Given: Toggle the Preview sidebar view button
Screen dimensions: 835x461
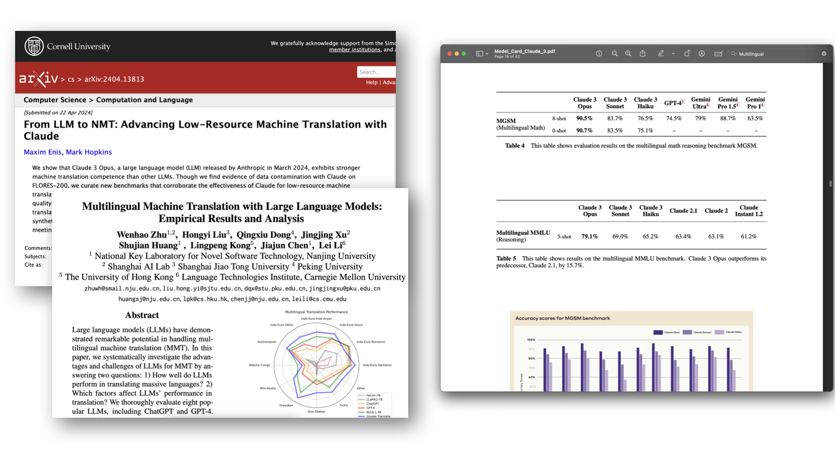Looking at the screenshot, I should click(x=479, y=53).
